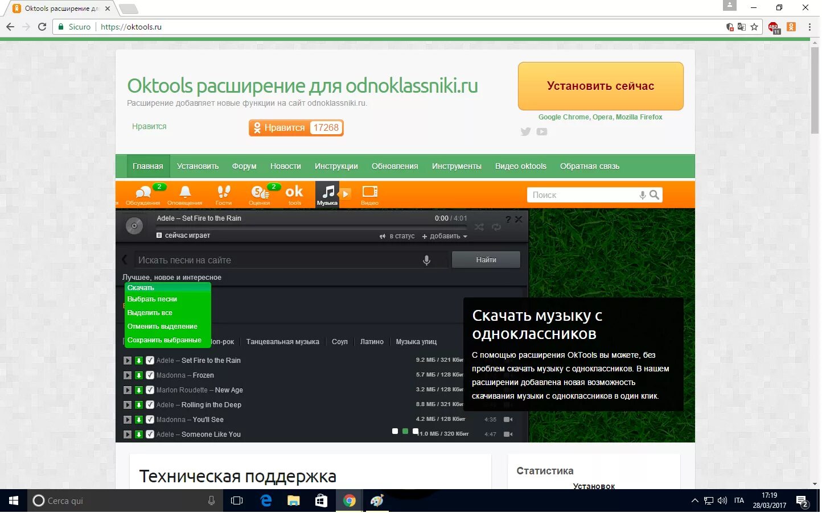The width and height of the screenshot is (822, 513).
Task: Choose Сохранить выбранные from green menu
Action: [x=165, y=341]
